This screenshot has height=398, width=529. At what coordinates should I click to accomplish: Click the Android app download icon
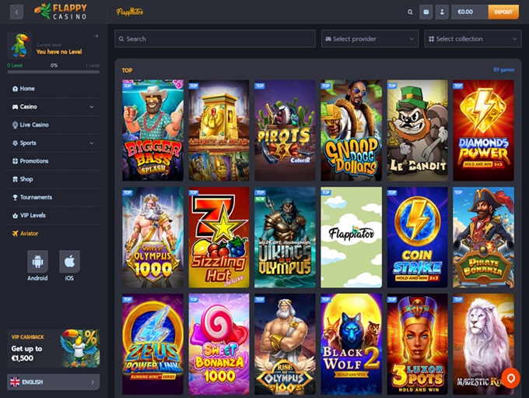(x=37, y=261)
